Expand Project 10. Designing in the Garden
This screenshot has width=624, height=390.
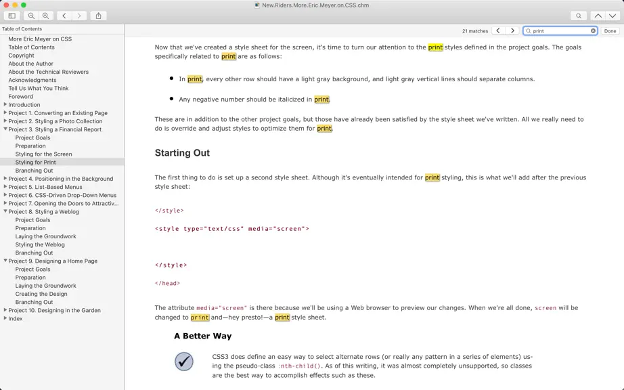5,309
